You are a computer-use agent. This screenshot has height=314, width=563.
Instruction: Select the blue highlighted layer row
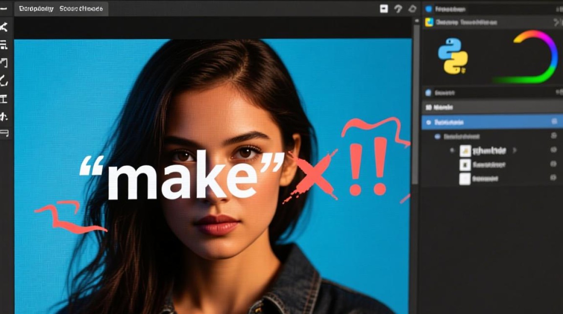coord(492,122)
